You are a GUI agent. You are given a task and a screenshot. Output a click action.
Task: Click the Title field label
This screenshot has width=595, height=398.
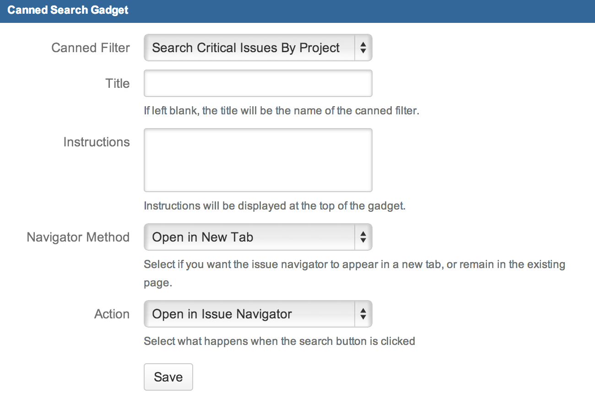[118, 83]
